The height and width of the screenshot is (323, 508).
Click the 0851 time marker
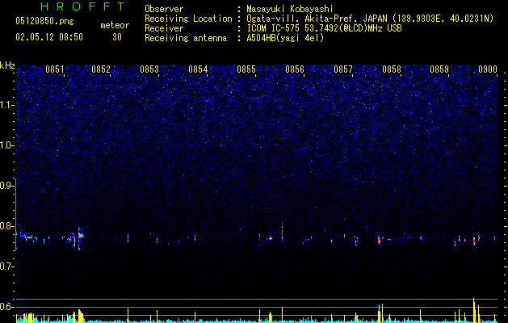pos(55,69)
